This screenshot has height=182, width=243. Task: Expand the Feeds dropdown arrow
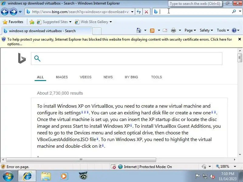click(159, 30)
